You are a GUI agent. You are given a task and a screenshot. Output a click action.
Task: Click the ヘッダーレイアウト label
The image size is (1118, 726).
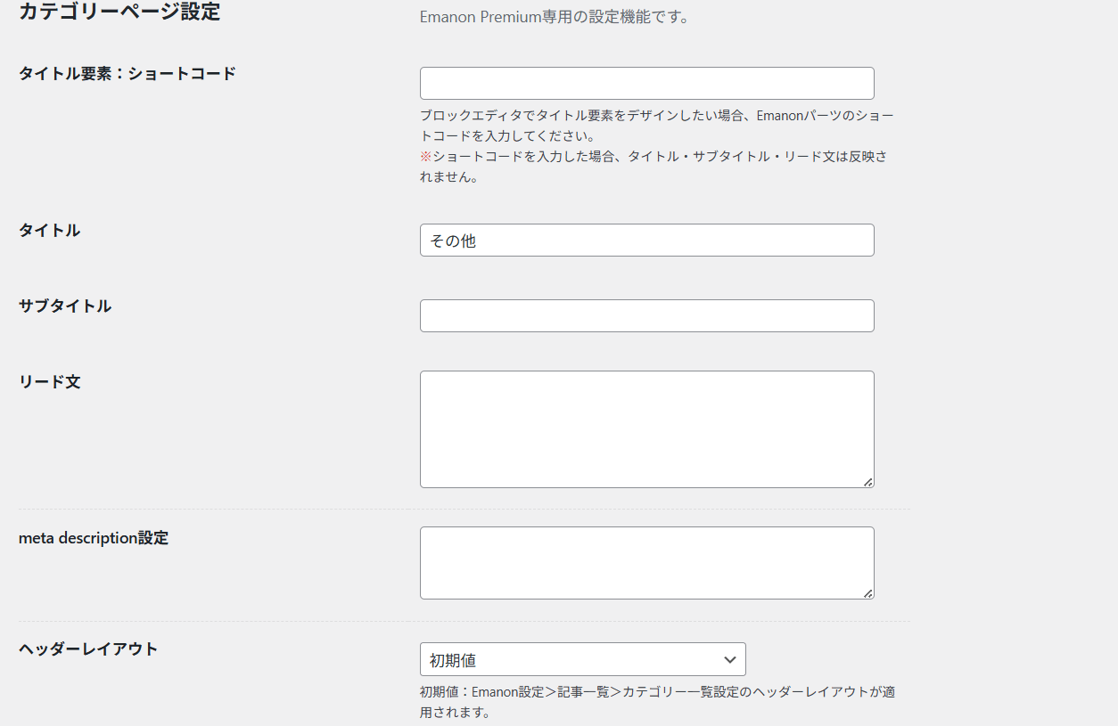[x=88, y=649]
